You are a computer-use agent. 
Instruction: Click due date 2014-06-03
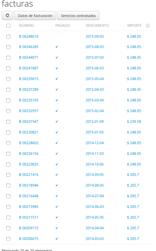pyautogui.click(x=95, y=207)
